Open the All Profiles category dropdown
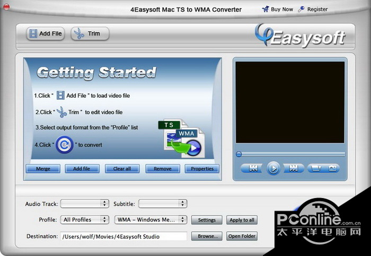 pos(84,220)
